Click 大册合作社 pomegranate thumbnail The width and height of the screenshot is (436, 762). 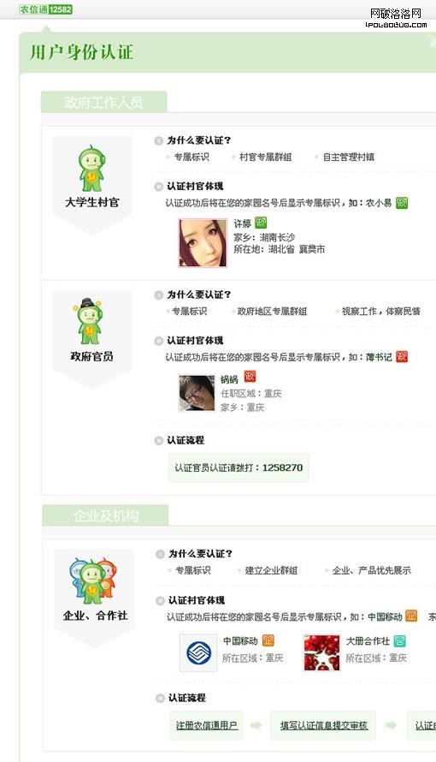coord(321,652)
